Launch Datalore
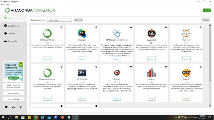The height and width of the screenshot is (120, 214). click(x=82, y=59)
